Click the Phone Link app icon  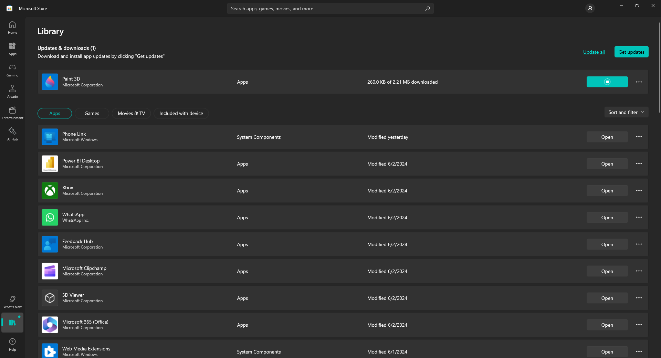50,137
